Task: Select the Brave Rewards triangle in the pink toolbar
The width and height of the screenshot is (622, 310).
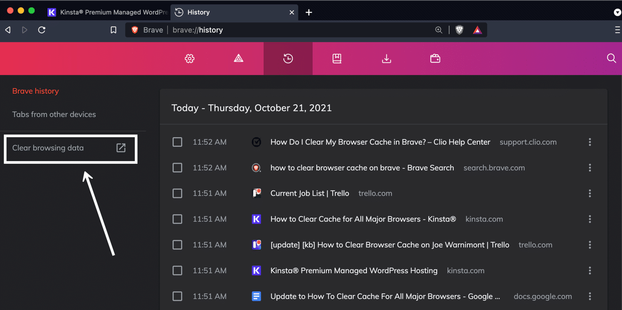Action: click(x=238, y=58)
